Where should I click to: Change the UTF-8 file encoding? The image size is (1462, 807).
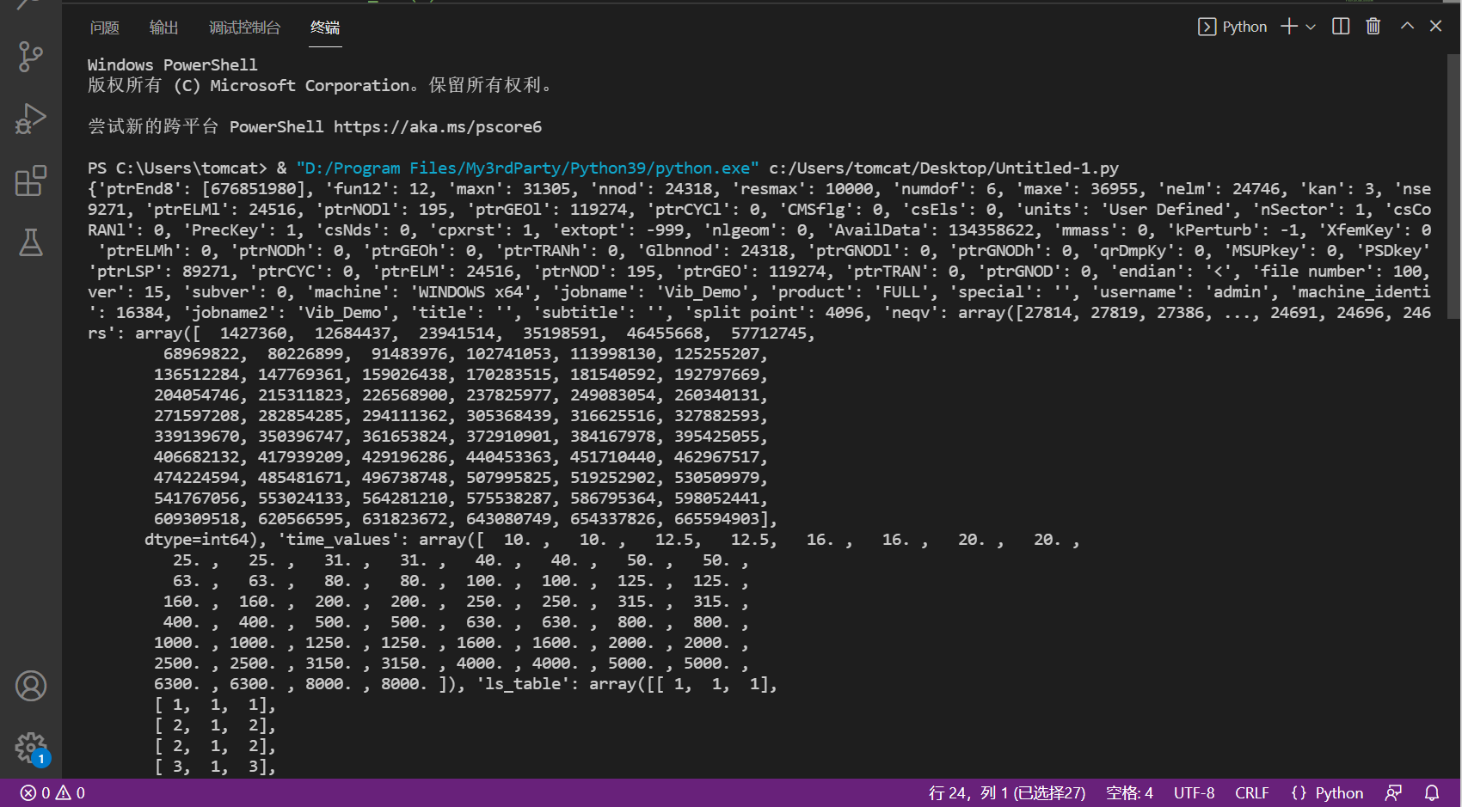pos(1194,792)
